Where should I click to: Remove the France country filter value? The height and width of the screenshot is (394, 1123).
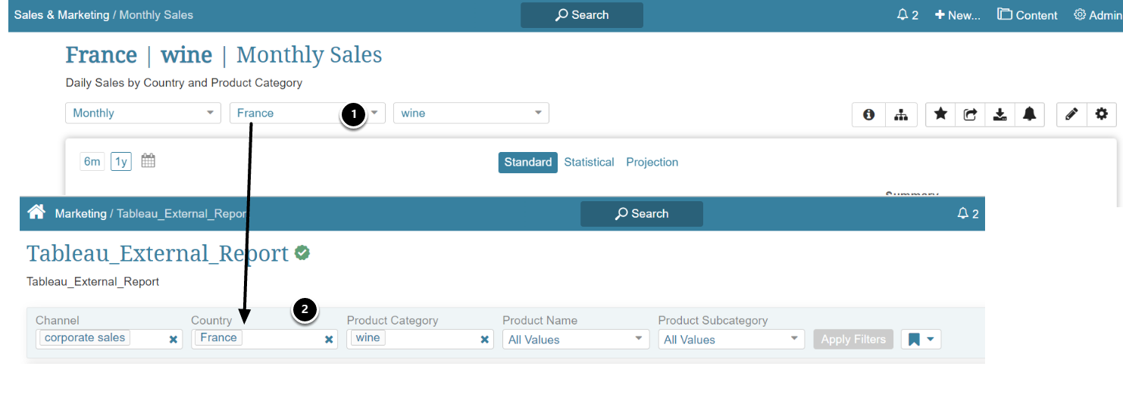coord(329,340)
